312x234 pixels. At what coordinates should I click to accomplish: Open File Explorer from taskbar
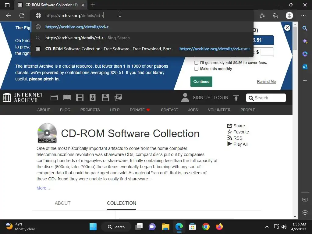click(165, 227)
